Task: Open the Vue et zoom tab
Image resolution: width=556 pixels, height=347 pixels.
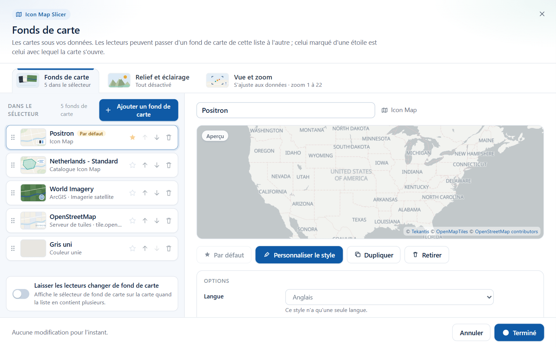Action: point(264,81)
